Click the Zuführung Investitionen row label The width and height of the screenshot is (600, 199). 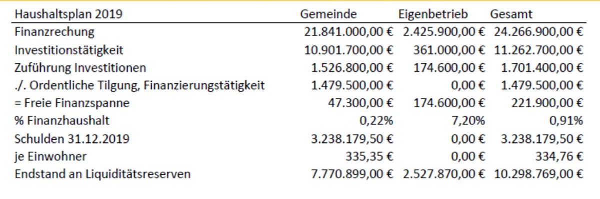click(81, 68)
